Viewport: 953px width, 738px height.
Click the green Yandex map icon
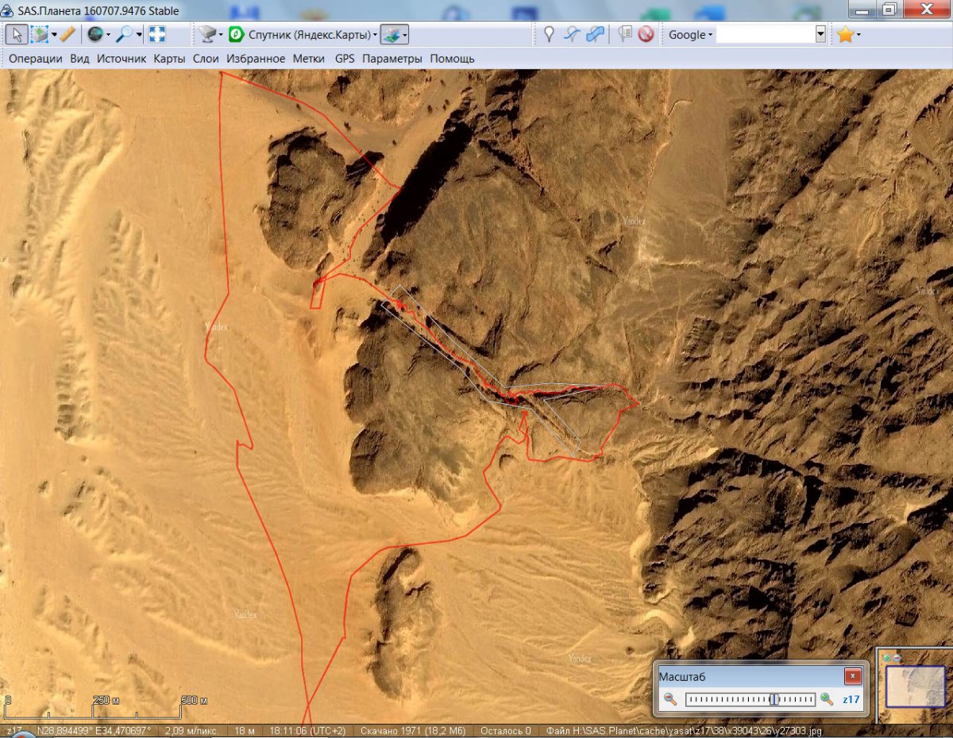coord(237,34)
